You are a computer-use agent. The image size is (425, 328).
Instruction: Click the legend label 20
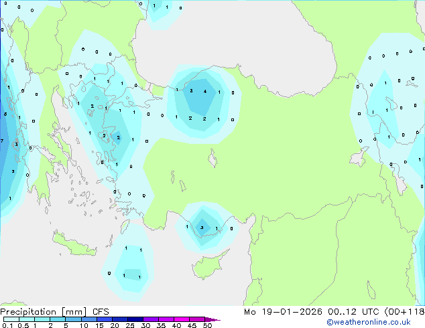[115, 325]
